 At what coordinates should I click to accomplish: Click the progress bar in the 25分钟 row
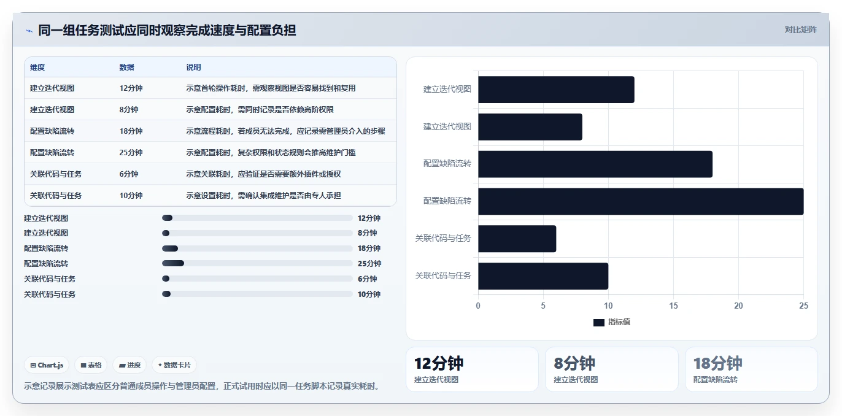click(257, 264)
